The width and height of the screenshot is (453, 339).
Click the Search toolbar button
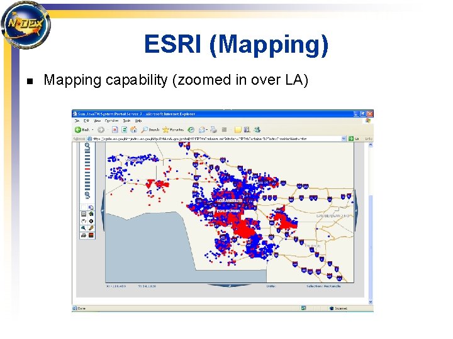click(150, 130)
